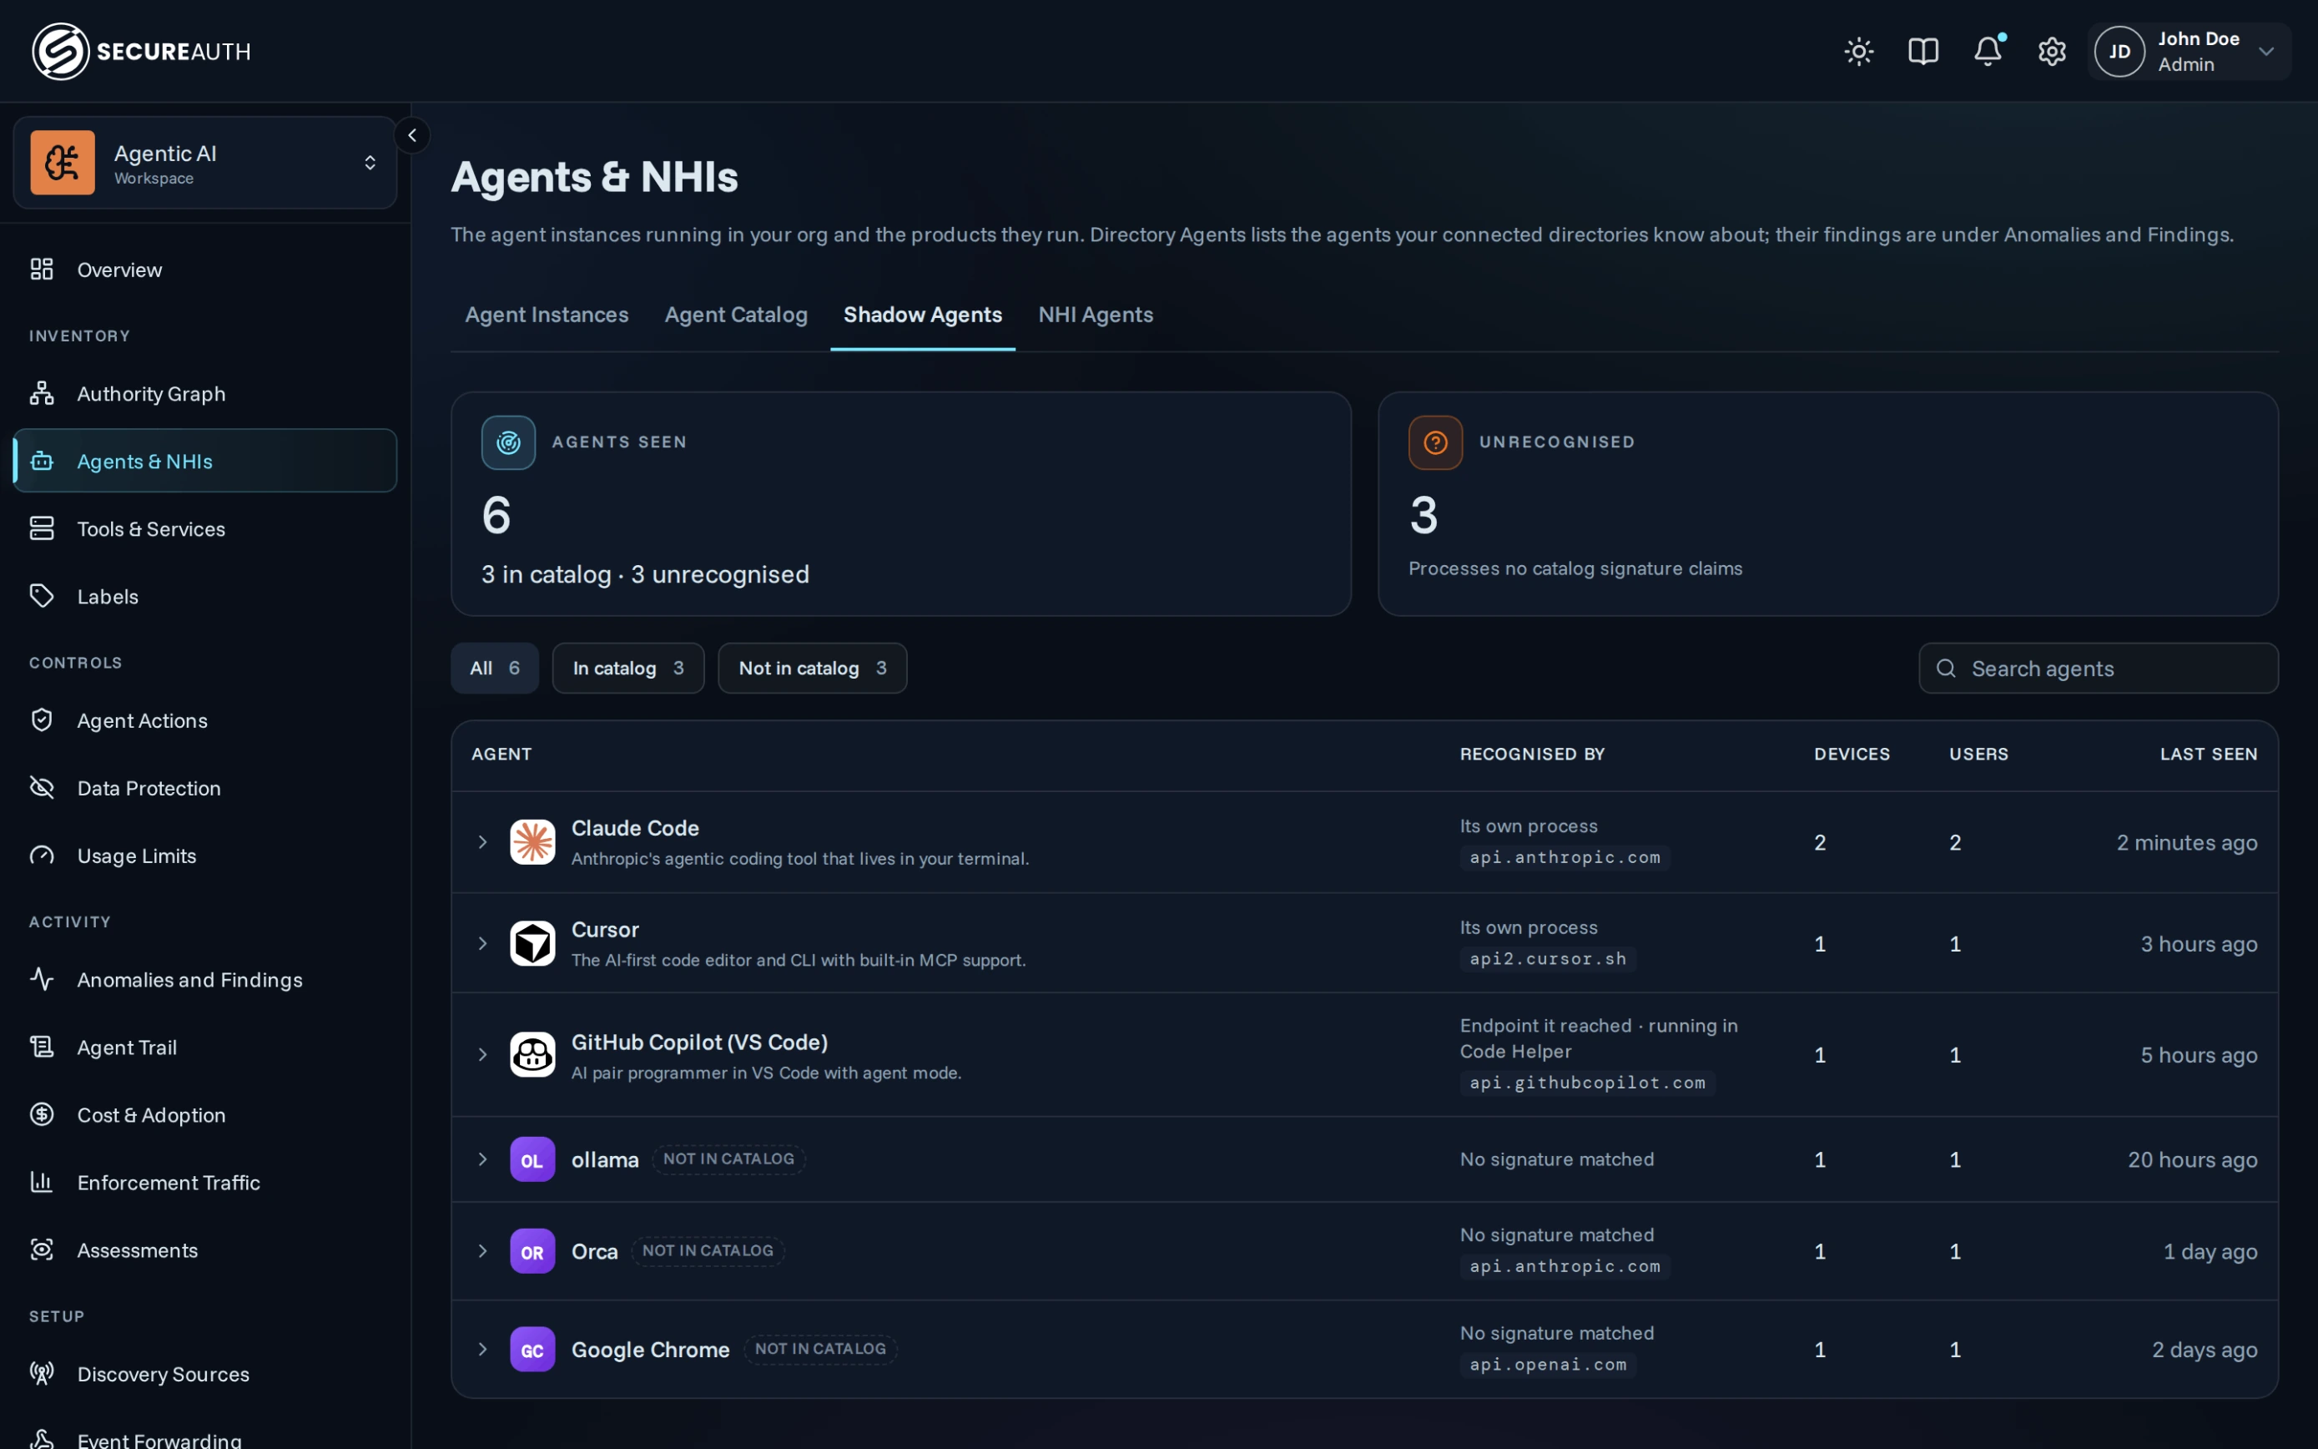
Task: Toggle the light/dark theme sun icon
Action: point(1858,51)
